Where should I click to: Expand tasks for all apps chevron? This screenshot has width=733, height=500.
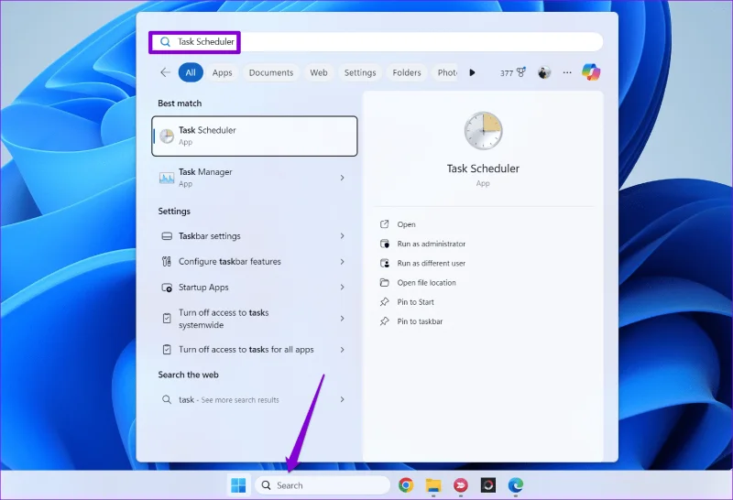tap(342, 350)
